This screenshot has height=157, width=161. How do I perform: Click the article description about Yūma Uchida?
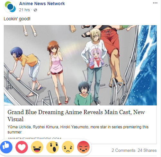click(78, 130)
